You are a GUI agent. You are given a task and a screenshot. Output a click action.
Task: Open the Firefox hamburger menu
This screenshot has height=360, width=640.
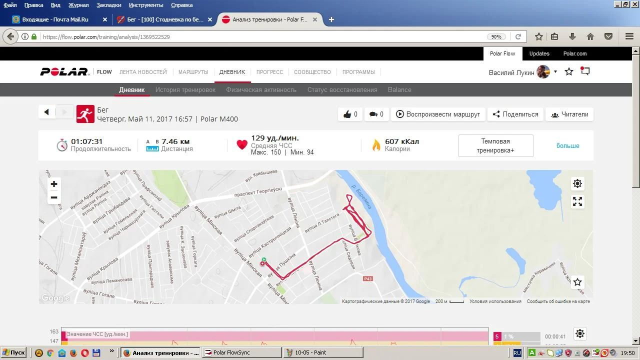pos(629,36)
